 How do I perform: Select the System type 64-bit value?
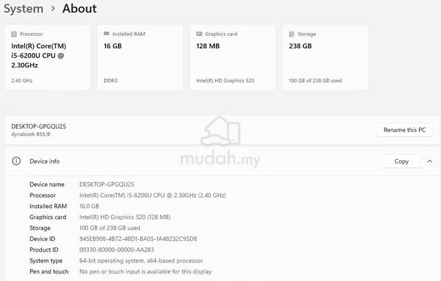coord(141,261)
